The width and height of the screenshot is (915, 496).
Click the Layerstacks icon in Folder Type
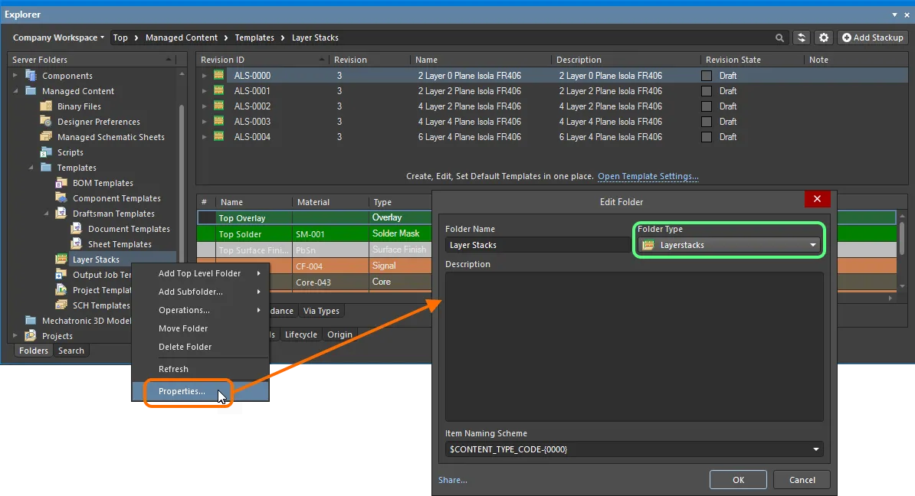coord(648,245)
